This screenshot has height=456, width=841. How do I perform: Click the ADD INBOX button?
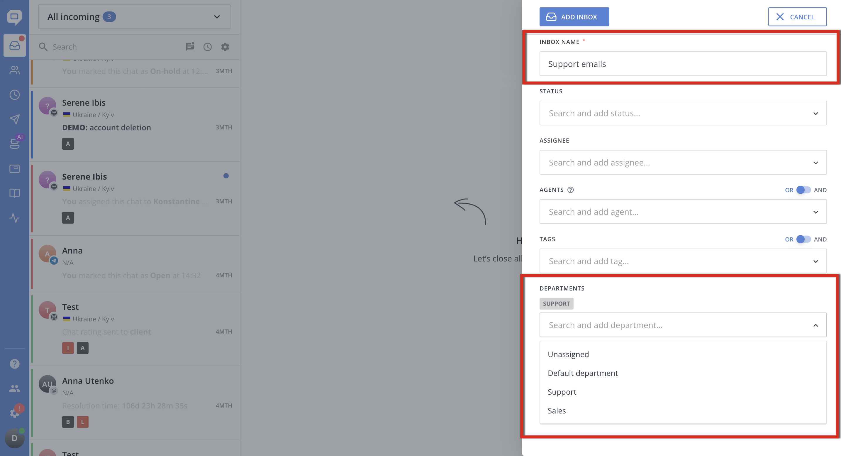click(x=574, y=17)
